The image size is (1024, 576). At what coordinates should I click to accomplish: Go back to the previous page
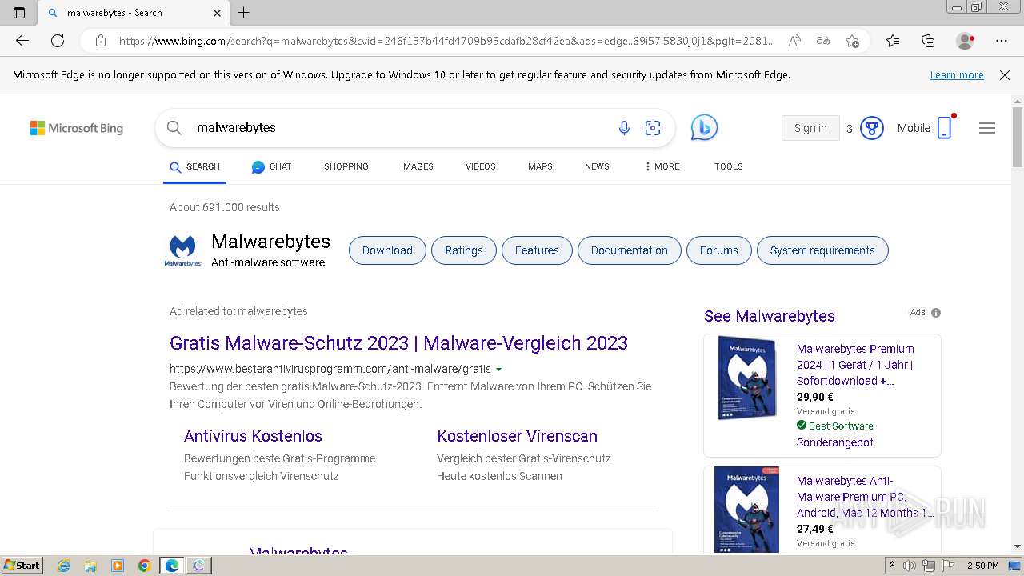22,41
